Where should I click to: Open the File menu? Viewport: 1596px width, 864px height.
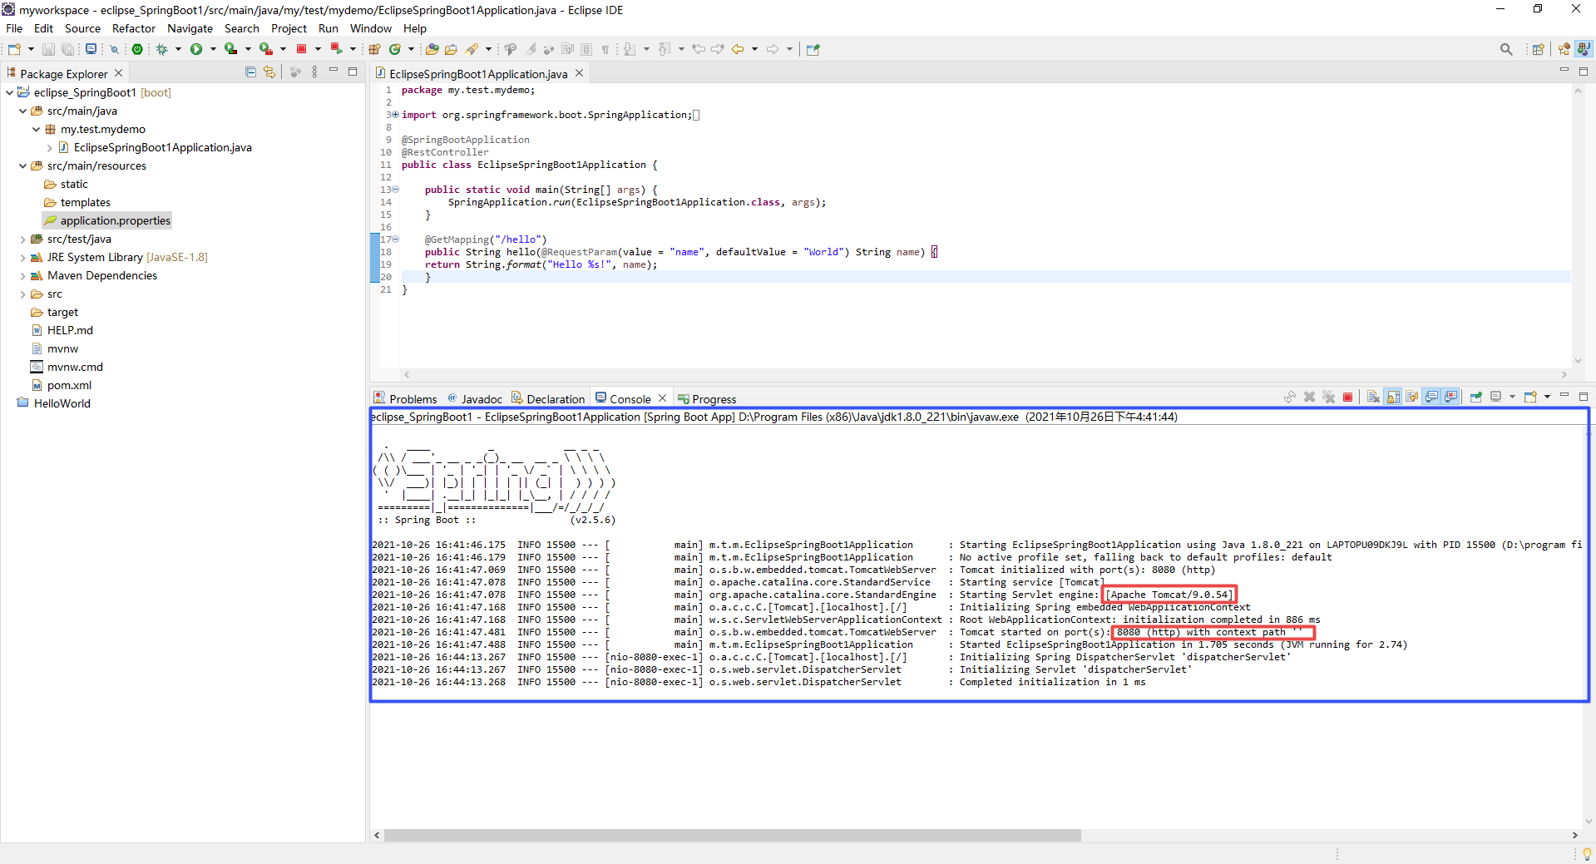(x=14, y=28)
